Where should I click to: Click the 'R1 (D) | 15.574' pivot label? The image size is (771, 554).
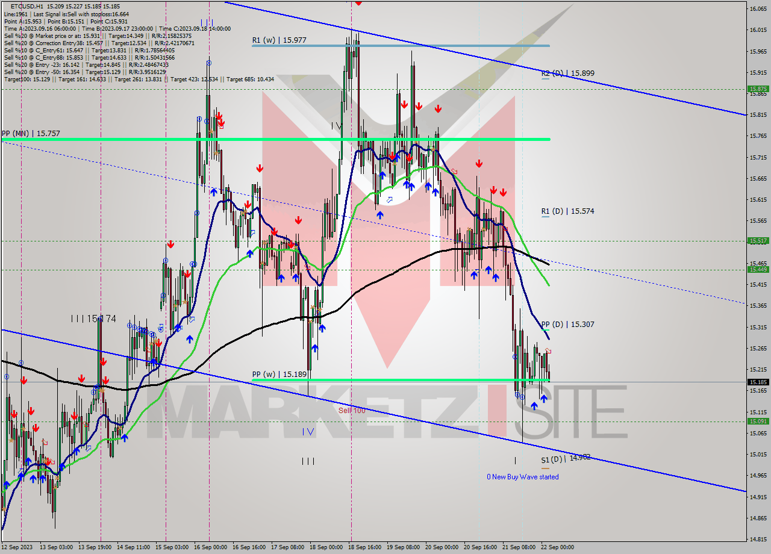[x=567, y=211]
